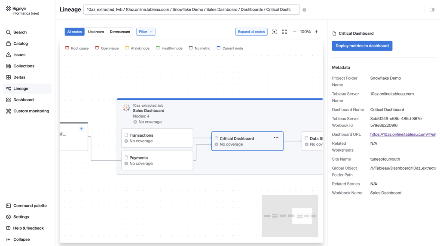The height and width of the screenshot is (246, 440).
Task: Collapse the sidebar with the Collapse icon
Action: [x=18, y=240]
